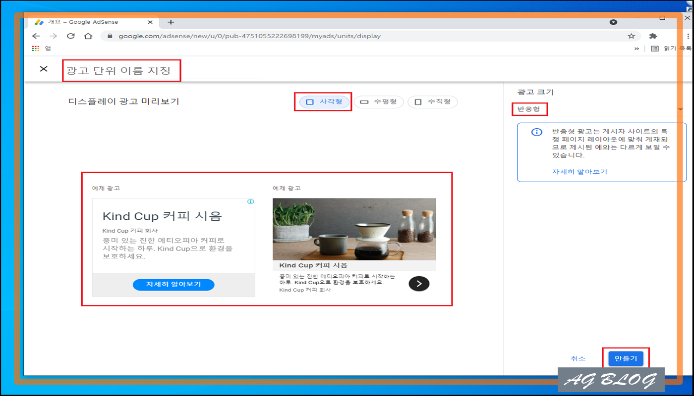Click the coffee image ad thumbnail
Image resolution: width=694 pixels, height=396 pixels.
click(x=354, y=229)
